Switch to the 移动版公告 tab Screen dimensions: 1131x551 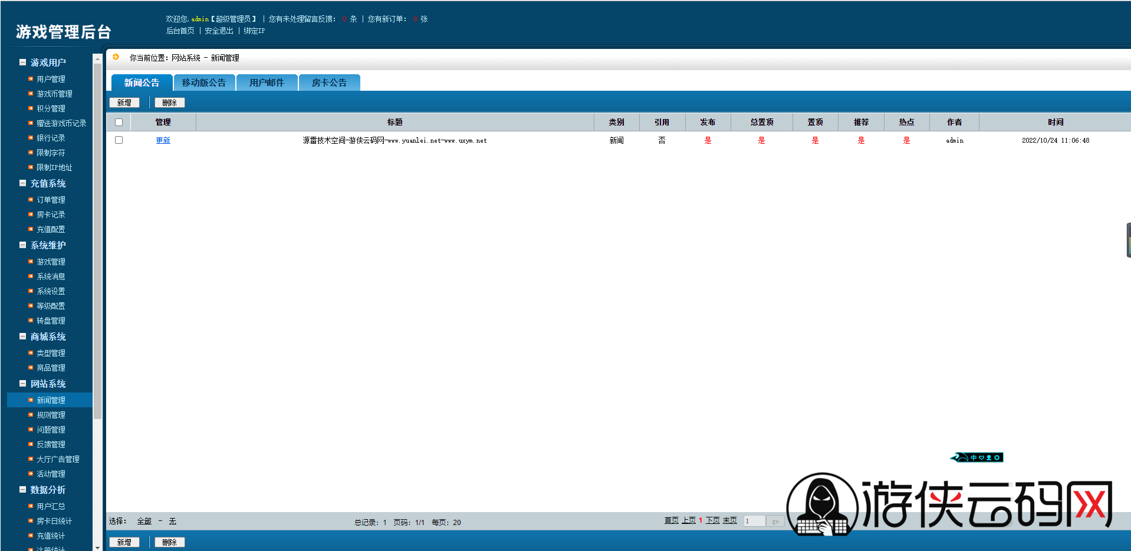point(204,83)
